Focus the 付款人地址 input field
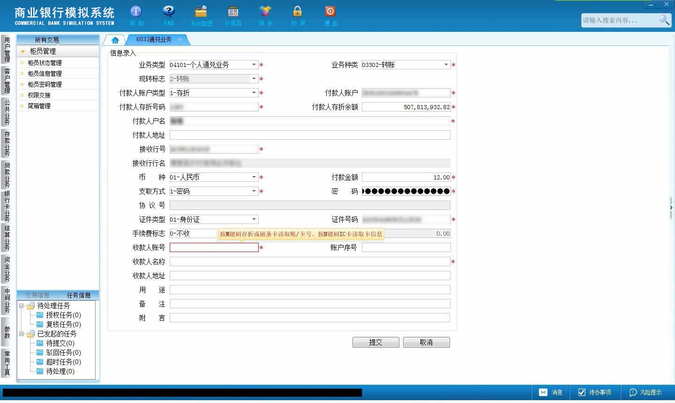This screenshot has height=403, width=675. tap(310, 135)
